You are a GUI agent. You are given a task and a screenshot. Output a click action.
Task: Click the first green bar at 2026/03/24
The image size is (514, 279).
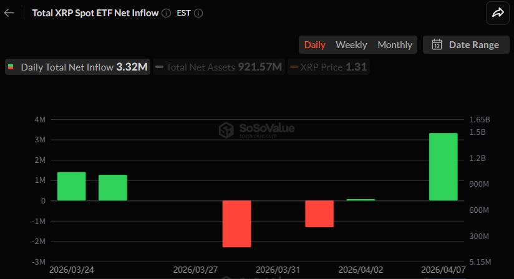point(71,186)
